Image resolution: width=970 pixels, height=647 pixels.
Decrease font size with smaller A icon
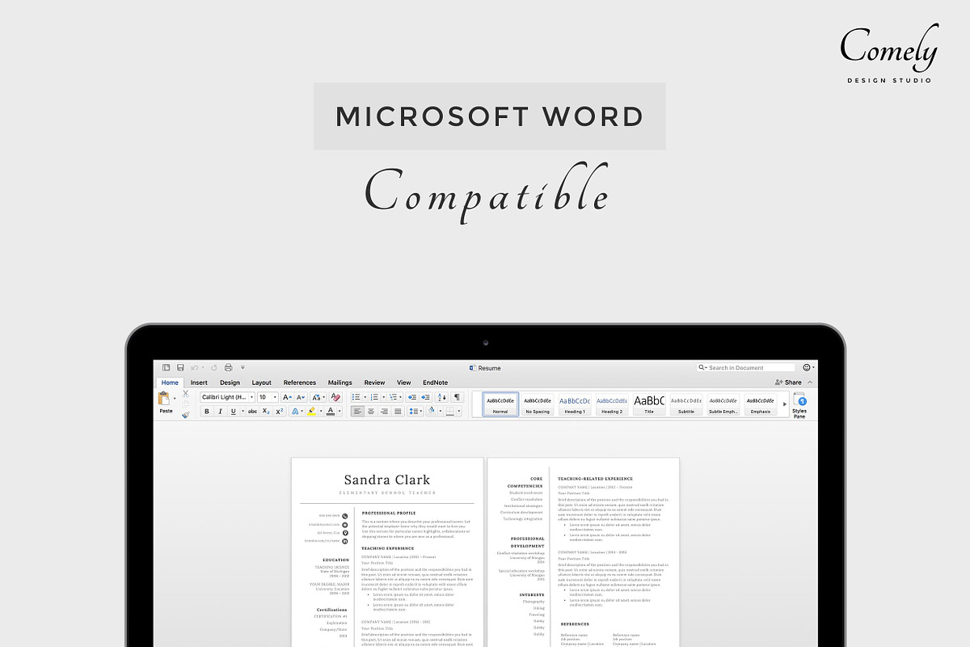pyautogui.click(x=301, y=397)
